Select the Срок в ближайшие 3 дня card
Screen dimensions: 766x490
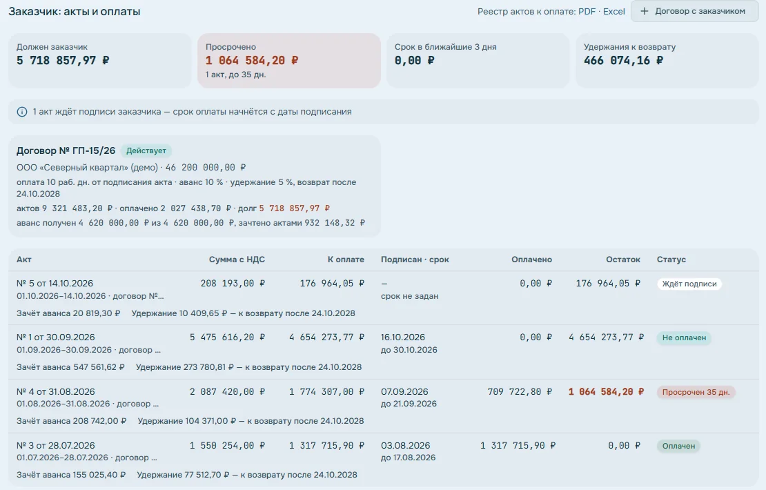[x=478, y=61]
